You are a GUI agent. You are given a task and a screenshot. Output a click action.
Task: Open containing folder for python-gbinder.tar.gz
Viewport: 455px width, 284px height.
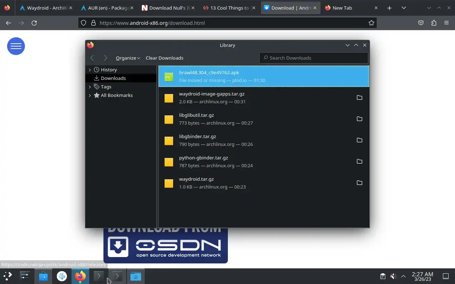point(359,162)
